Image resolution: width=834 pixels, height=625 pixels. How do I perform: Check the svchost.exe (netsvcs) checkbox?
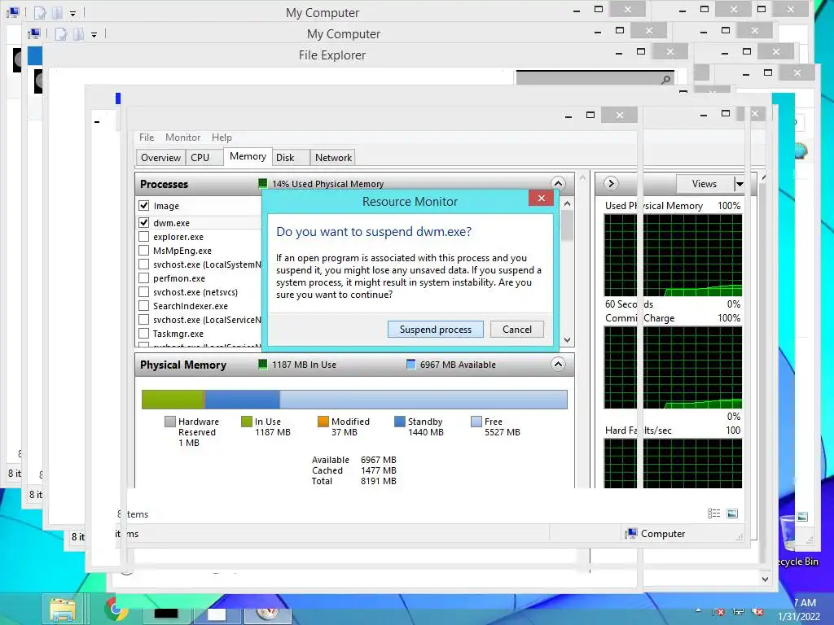click(143, 291)
